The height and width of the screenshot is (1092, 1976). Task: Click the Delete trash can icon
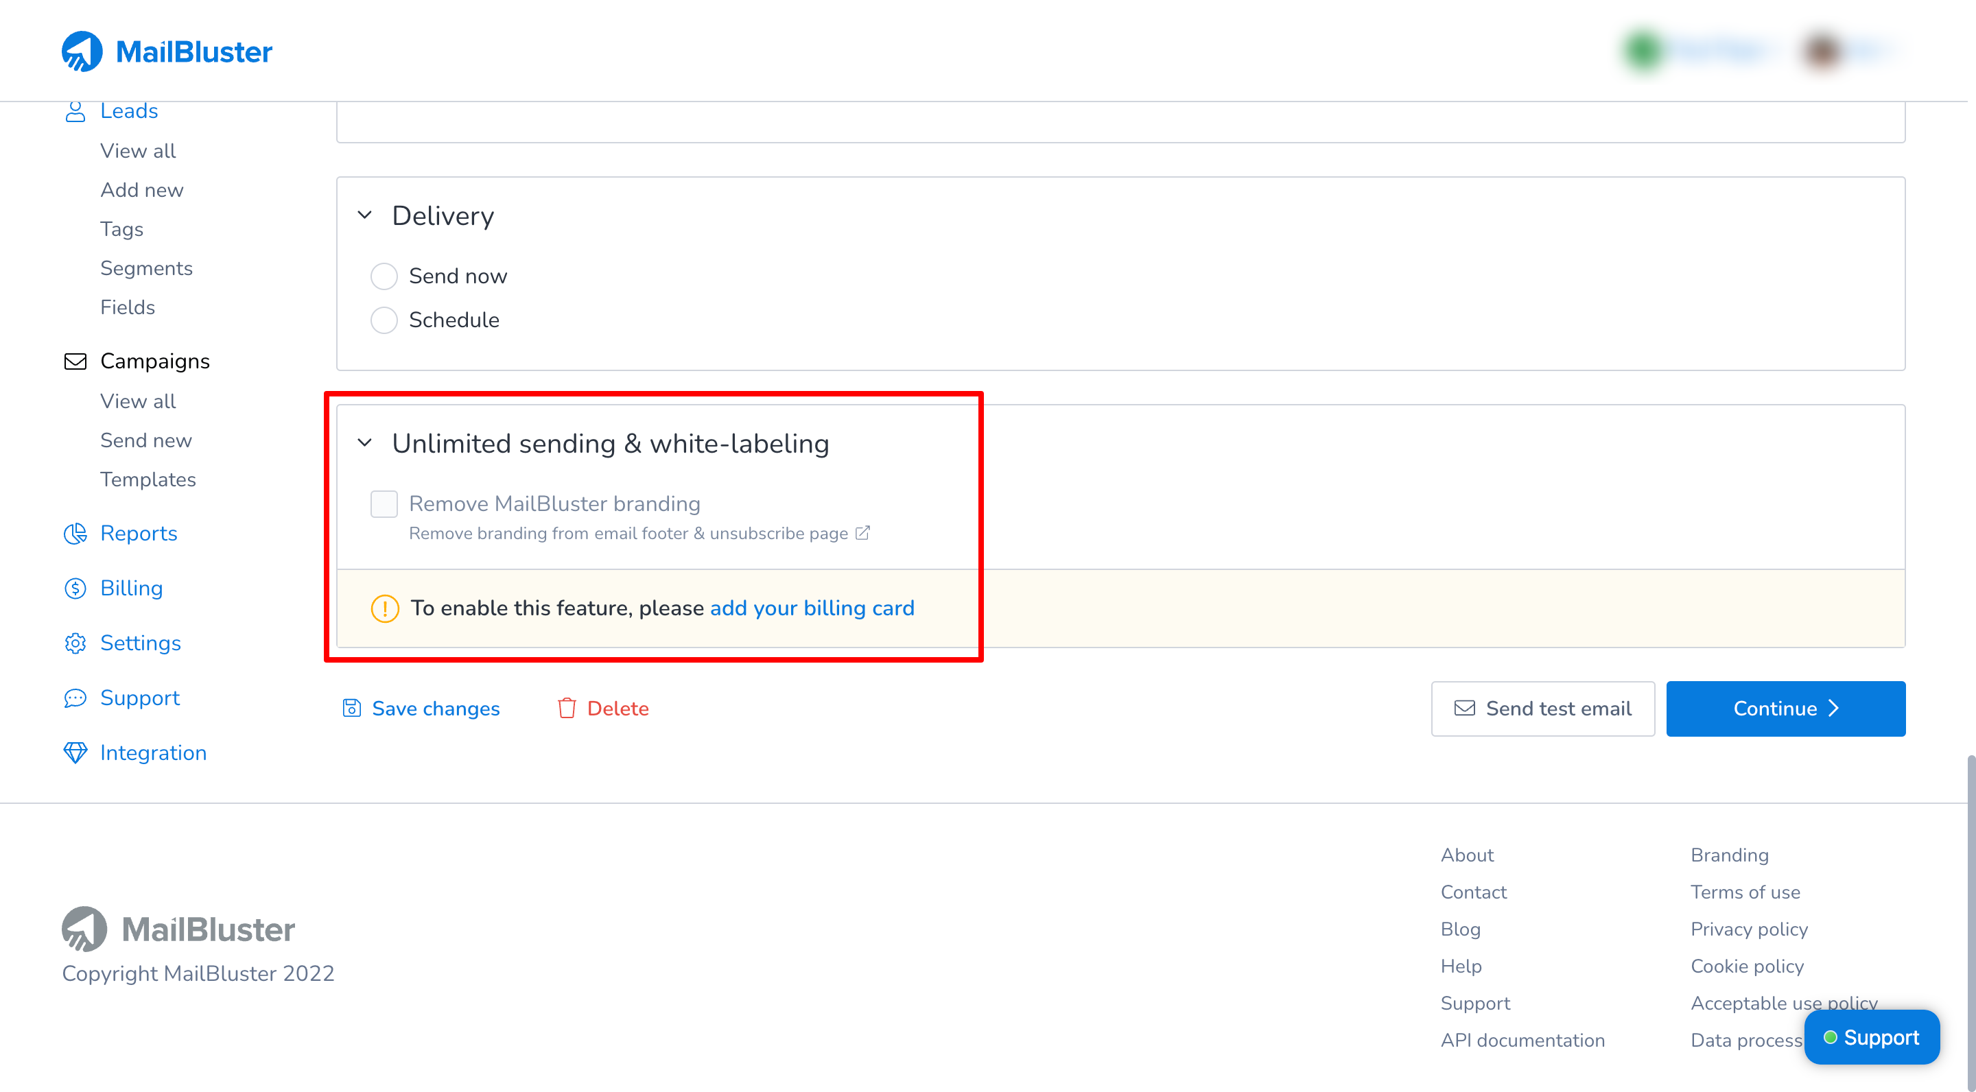566,709
